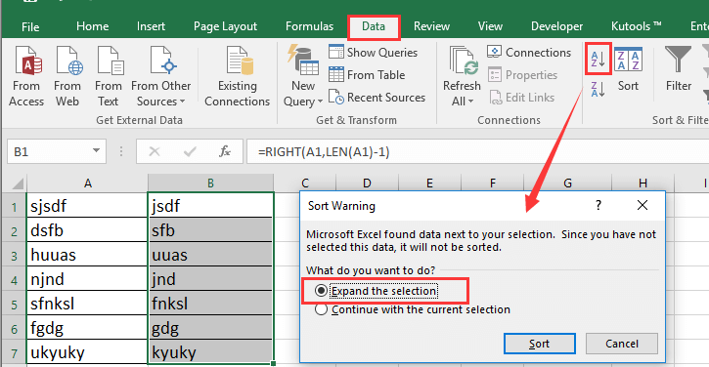Click formula bar with RIGHT formula
This screenshot has height=367, width=709.
(477, 151)
